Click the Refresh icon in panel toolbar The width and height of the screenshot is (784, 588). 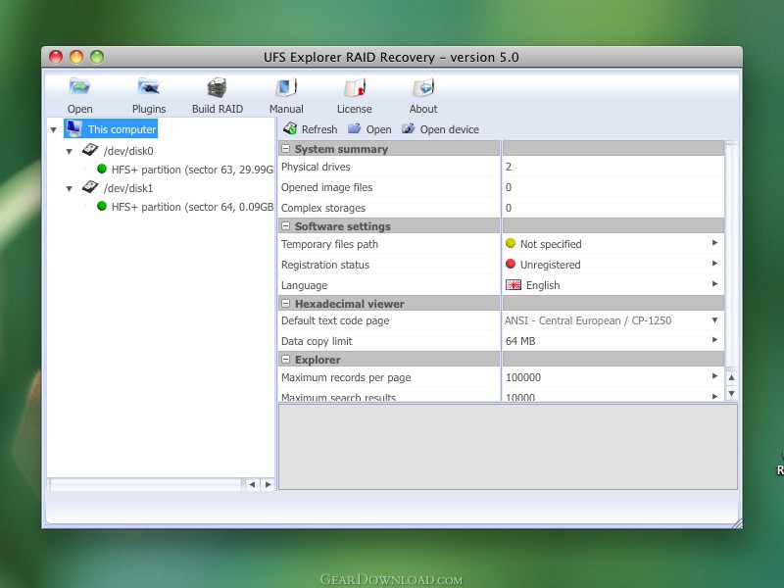pyautogui.click(x=290, y=129)
